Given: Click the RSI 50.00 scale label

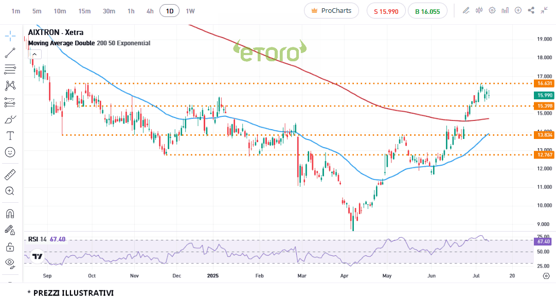Looking at the screenshot, I should click(543, 252).
